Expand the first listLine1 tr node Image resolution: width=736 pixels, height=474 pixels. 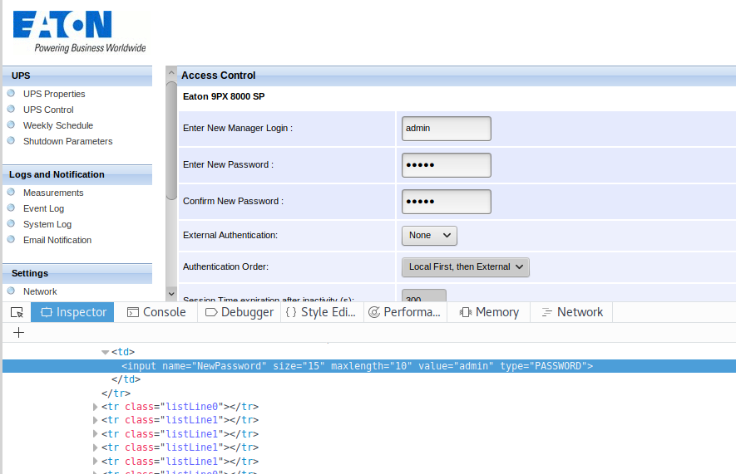click(x=96, y=420)
